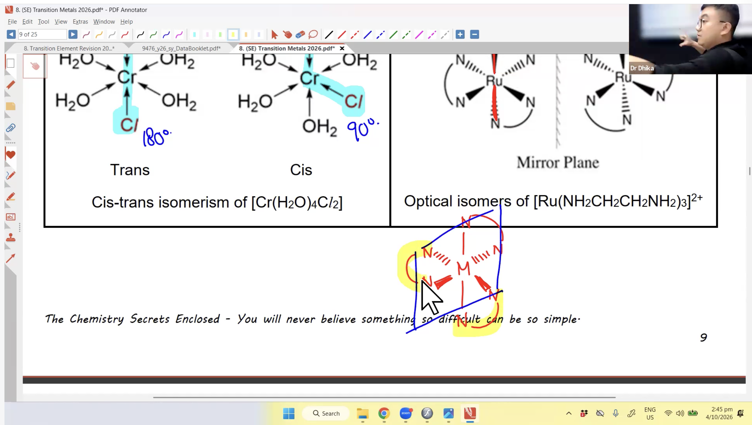
Task: Choose the cyan highlighter
Action: tap(194, 34)
